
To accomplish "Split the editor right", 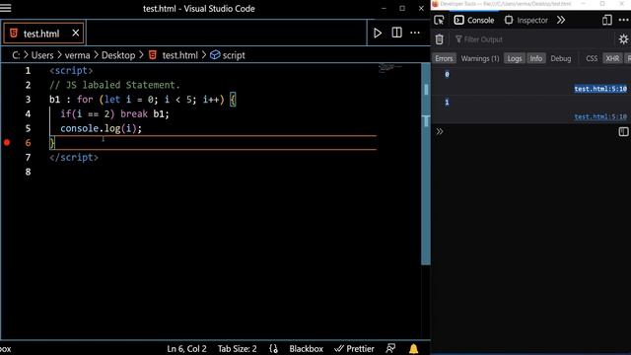I will click(396, 33).
